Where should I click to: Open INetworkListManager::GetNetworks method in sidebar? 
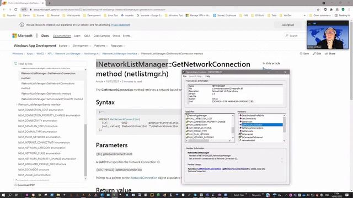46,94
